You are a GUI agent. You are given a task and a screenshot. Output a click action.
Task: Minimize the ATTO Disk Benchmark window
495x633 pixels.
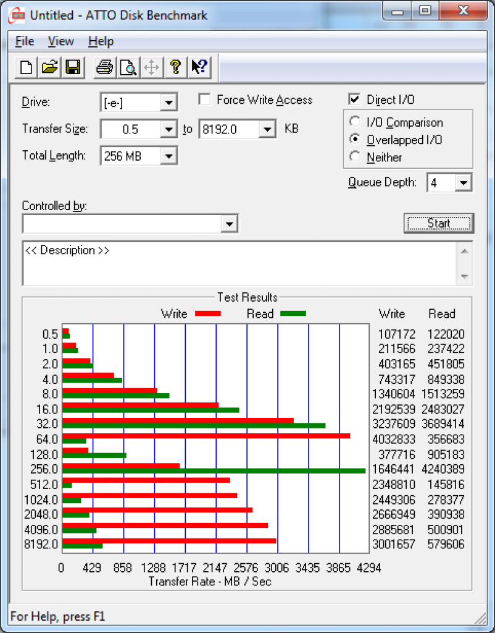397,11
